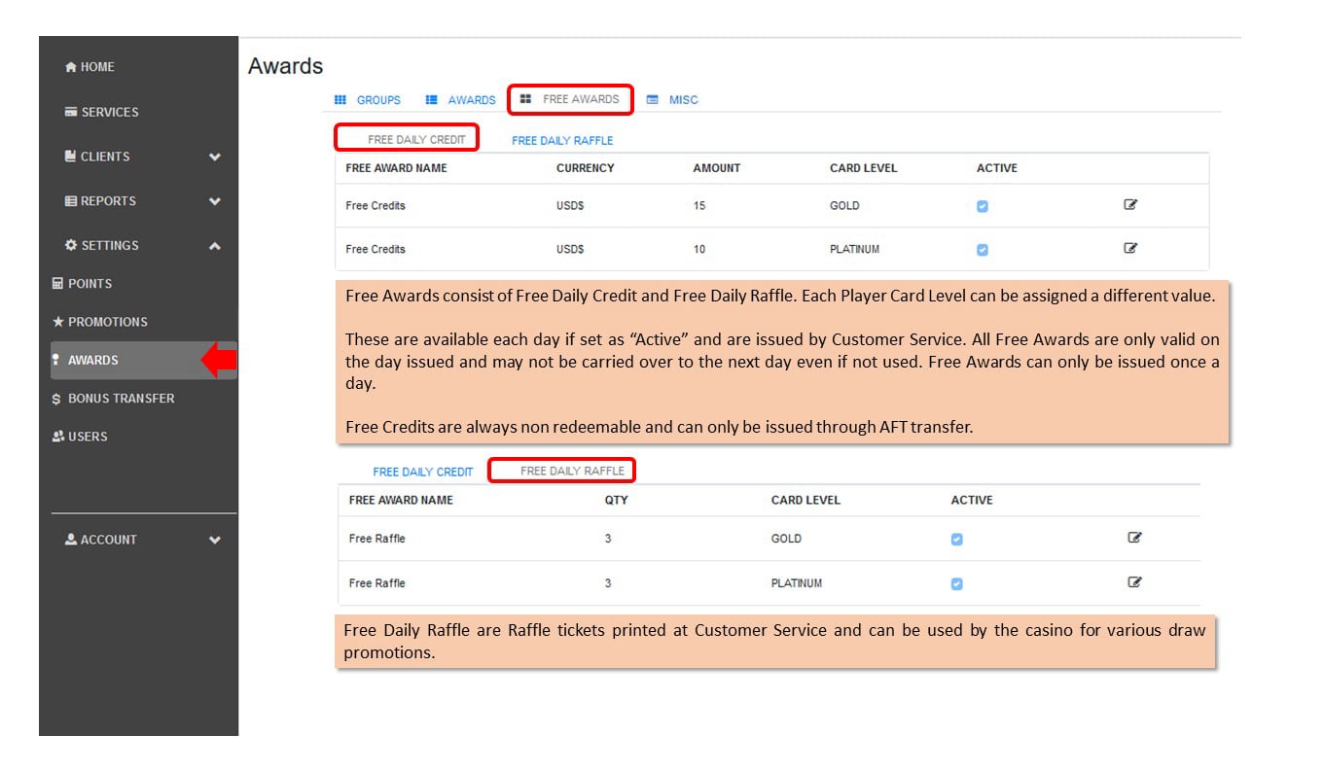The image size is (1324, 772).
Task: Click the Awards page heading
Action: 286,66
